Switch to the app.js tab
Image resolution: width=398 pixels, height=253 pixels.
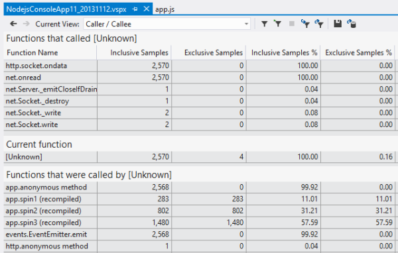[x=165, y=9]
